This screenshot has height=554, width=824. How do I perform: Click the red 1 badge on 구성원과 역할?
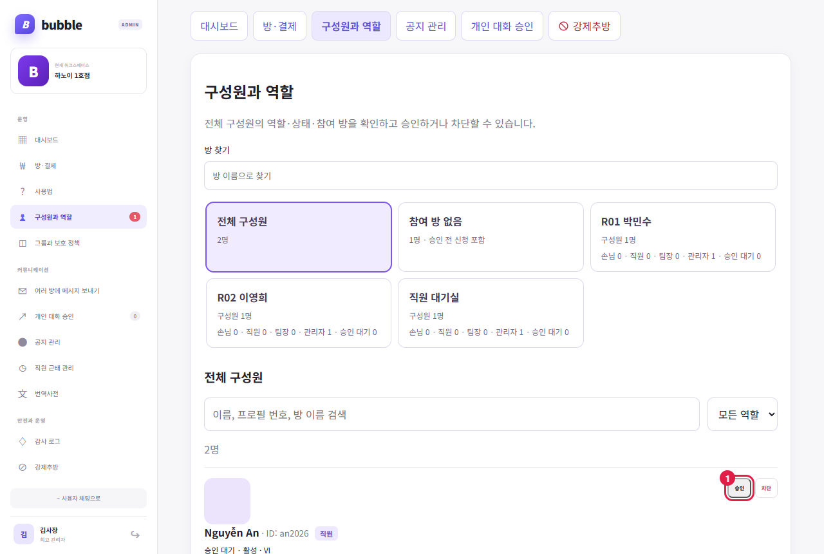click(135, 217)
